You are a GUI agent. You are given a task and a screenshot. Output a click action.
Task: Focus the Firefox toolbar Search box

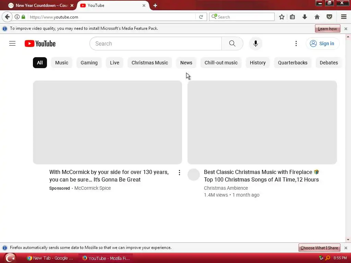pos(242,17)
